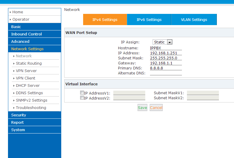Tick the IP AddressV2 checkbox
Image resolution: width=234 pixels, height=158 pixels.
tap(82, 98)
